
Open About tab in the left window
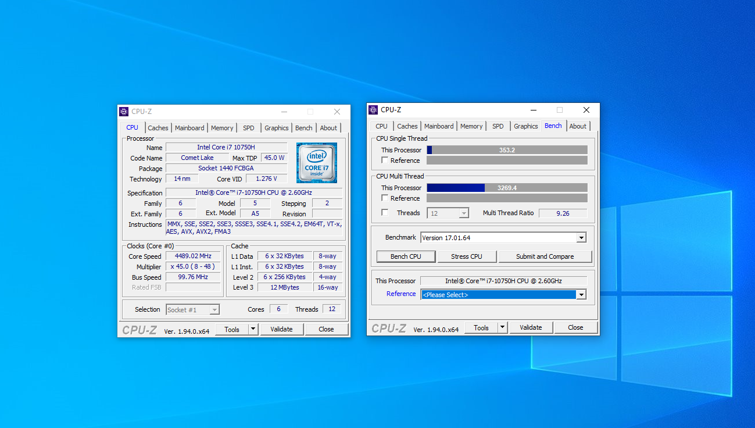(328, 128)
